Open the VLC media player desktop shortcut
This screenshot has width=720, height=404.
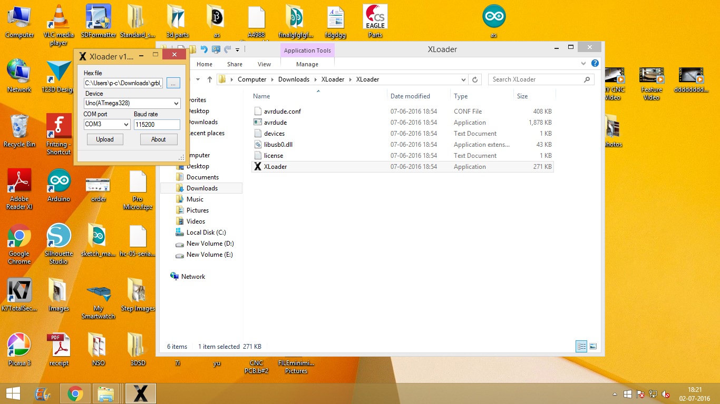click(x=59, y=24)
